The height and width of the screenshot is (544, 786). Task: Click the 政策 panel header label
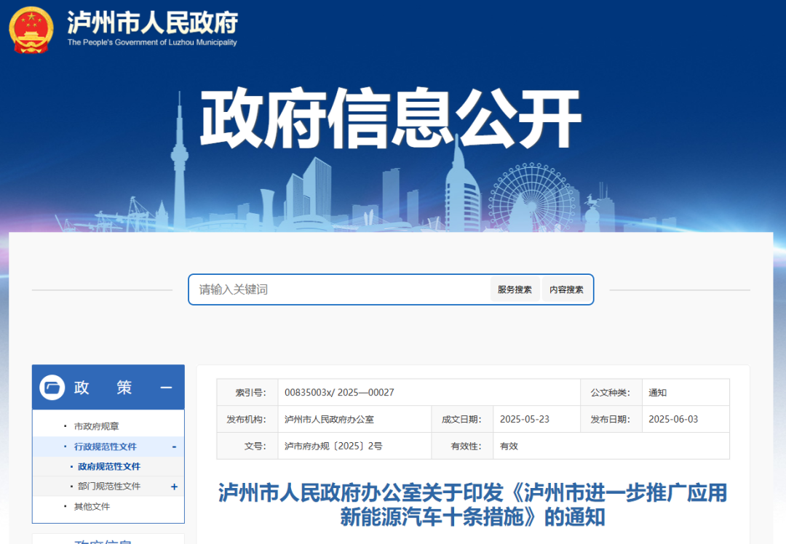click(103, 387)
